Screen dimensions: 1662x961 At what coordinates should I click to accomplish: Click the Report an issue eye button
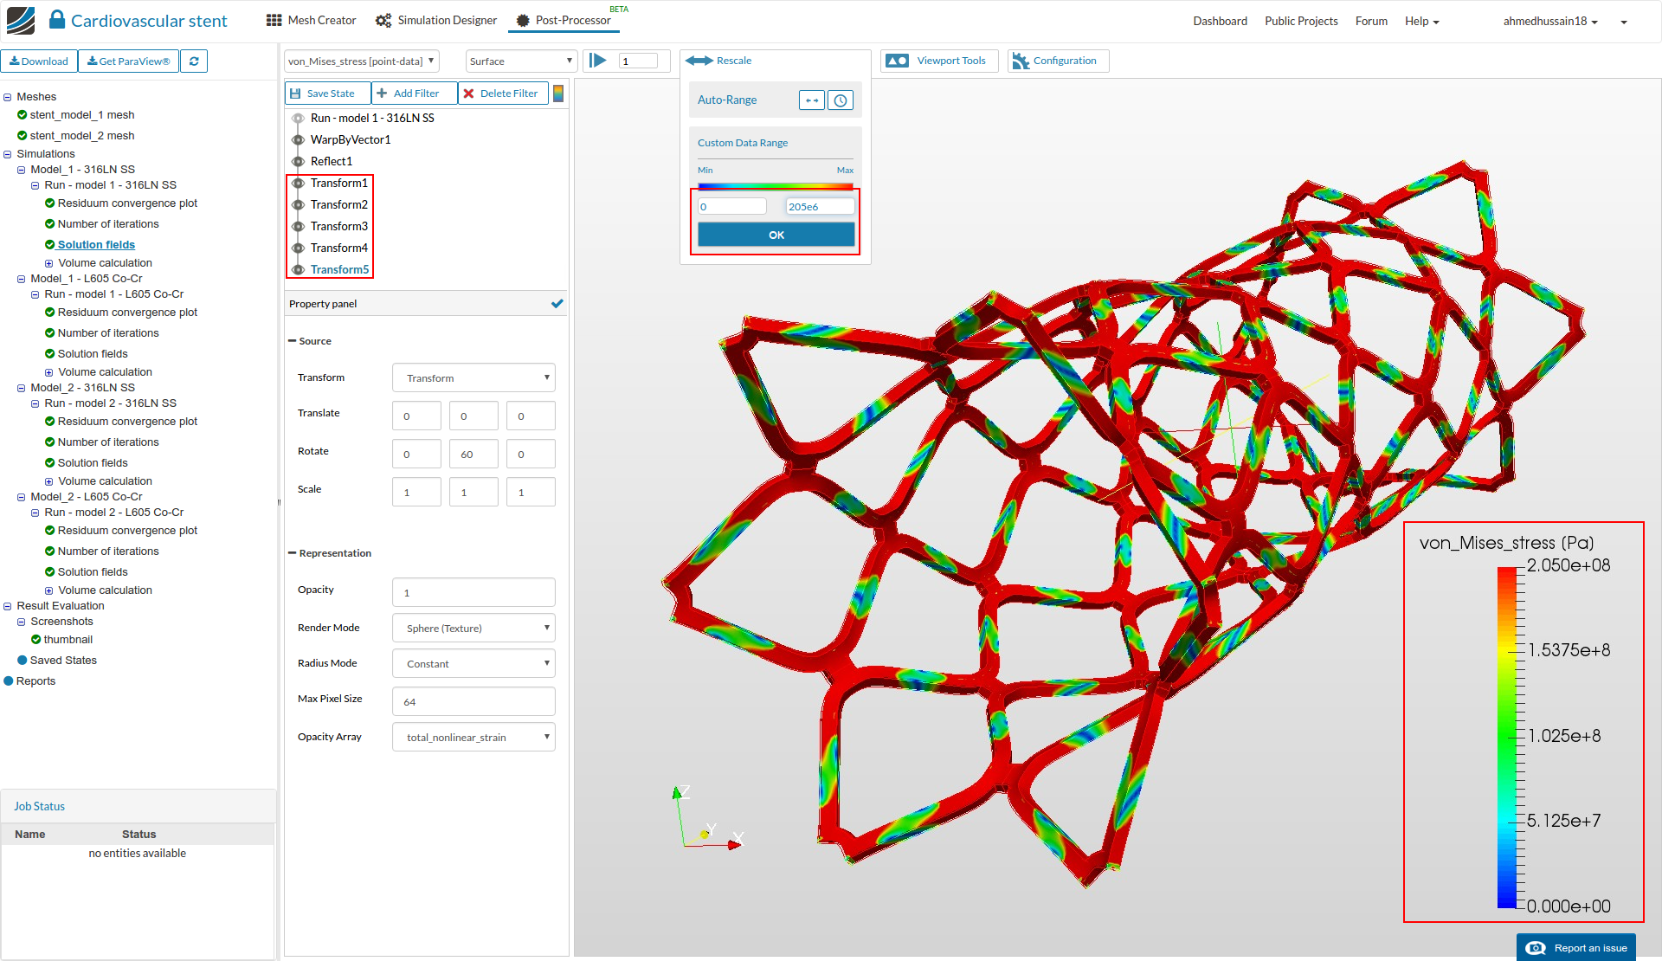1575,948
